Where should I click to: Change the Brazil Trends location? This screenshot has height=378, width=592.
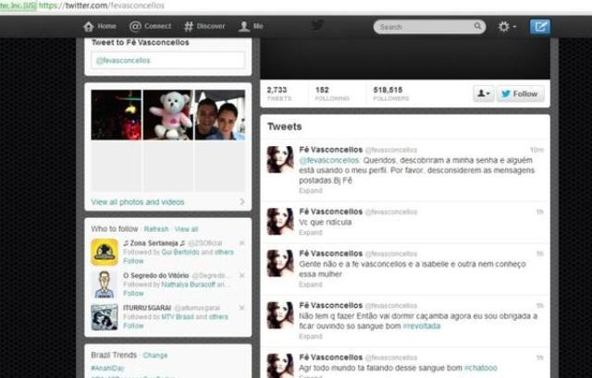click(x=155, y=356)
